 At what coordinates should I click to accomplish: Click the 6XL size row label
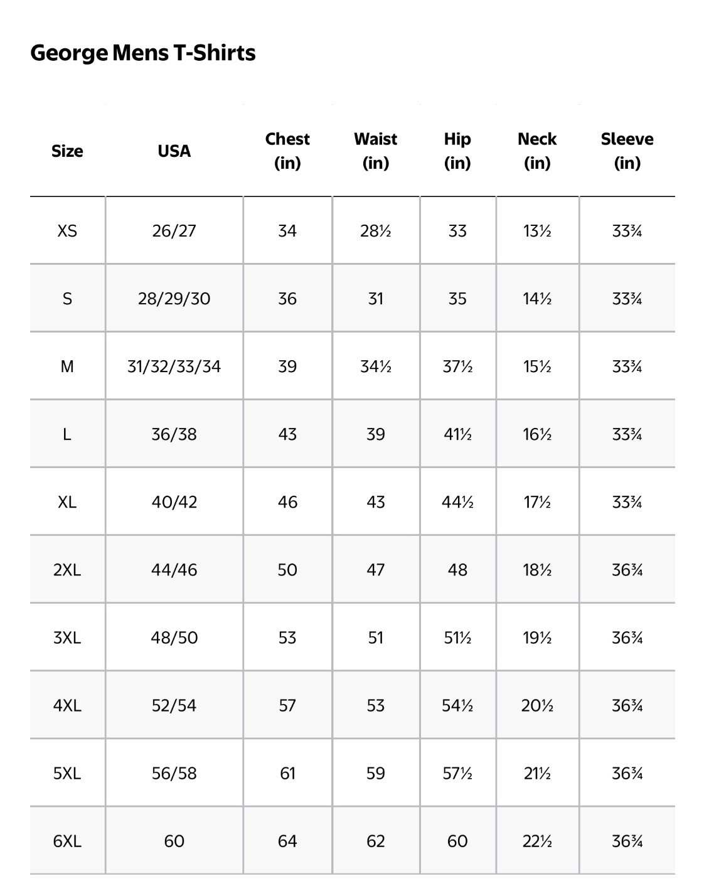click(x=67, y=841)
